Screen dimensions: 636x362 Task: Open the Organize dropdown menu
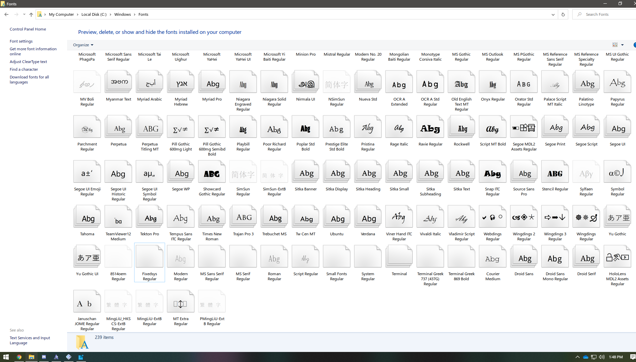(x=83, y=45)
